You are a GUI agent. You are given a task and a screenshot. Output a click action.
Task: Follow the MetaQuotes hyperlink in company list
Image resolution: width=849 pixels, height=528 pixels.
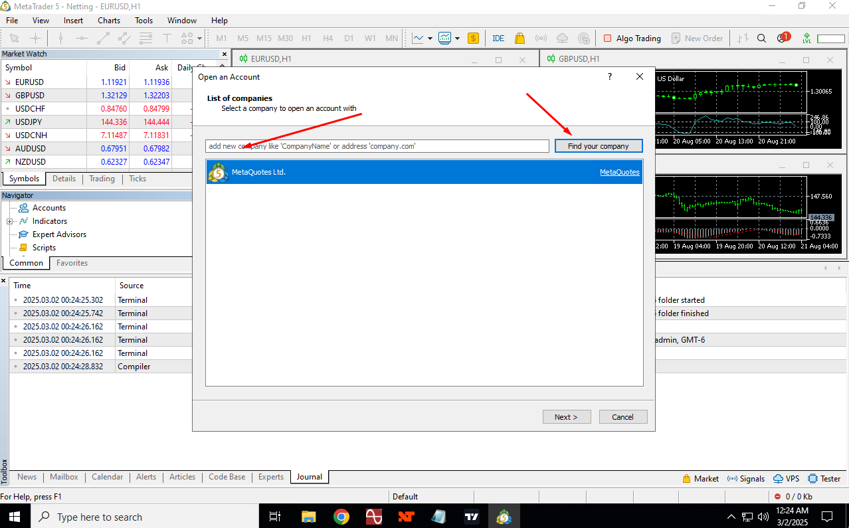point(619,173)
